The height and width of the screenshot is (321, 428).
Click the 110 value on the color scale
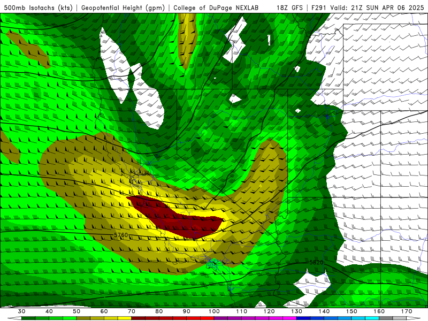pos(242,311)
